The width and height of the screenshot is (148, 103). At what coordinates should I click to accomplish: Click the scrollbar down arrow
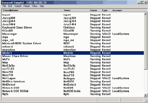(x=145, y=95)
